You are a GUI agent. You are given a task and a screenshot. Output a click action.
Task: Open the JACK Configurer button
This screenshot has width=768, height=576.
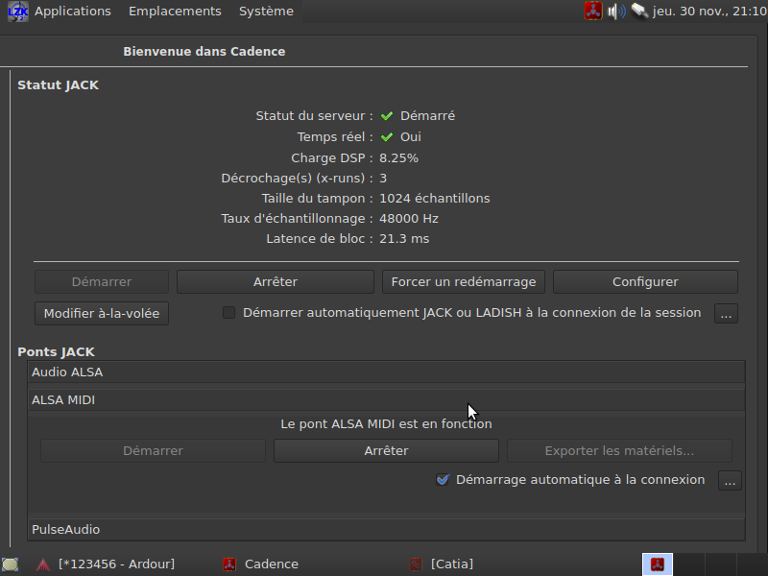(x=645, y=282)
